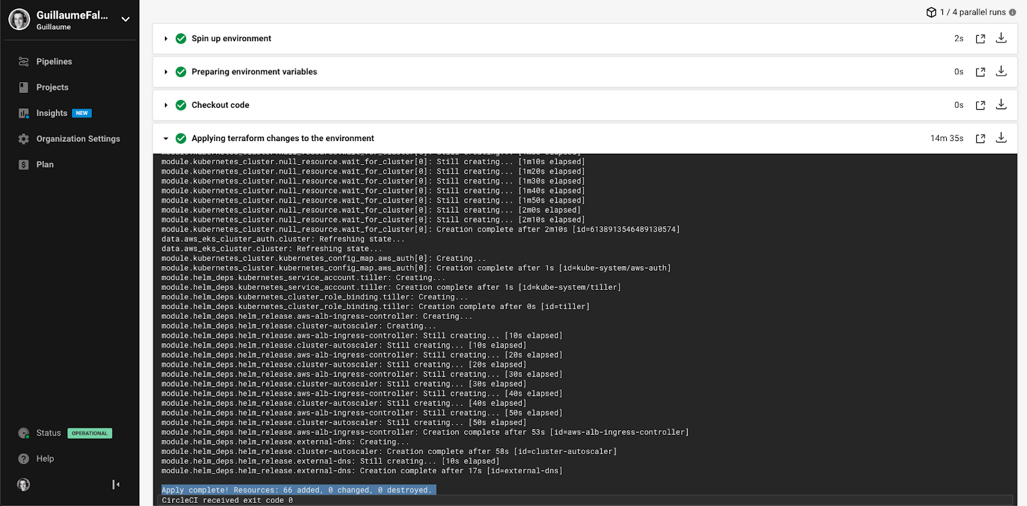The width and height of the screenshot is (1027, 506).
Task: Click the Organization Settings gear icon
Action: coord(24,139)
